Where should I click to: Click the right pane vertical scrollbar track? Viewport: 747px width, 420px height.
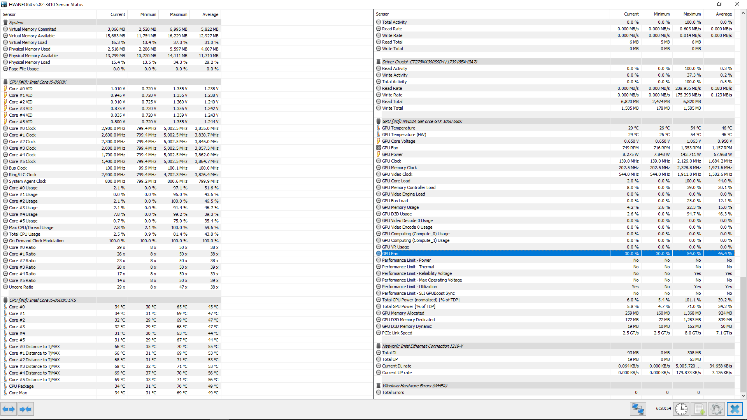click(x=743, y=156)
